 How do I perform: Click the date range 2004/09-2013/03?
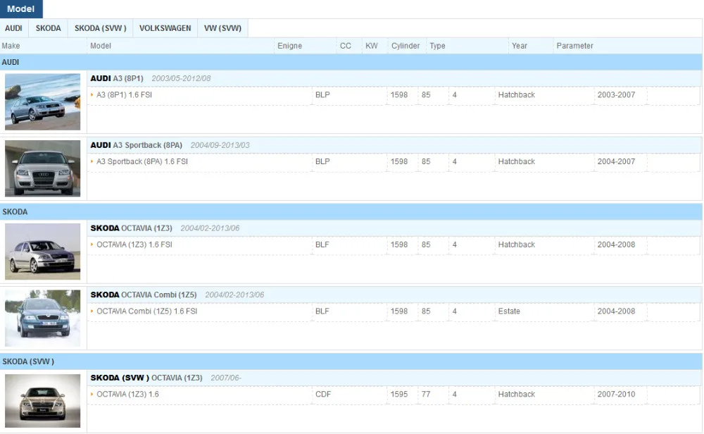click(220, 145)
